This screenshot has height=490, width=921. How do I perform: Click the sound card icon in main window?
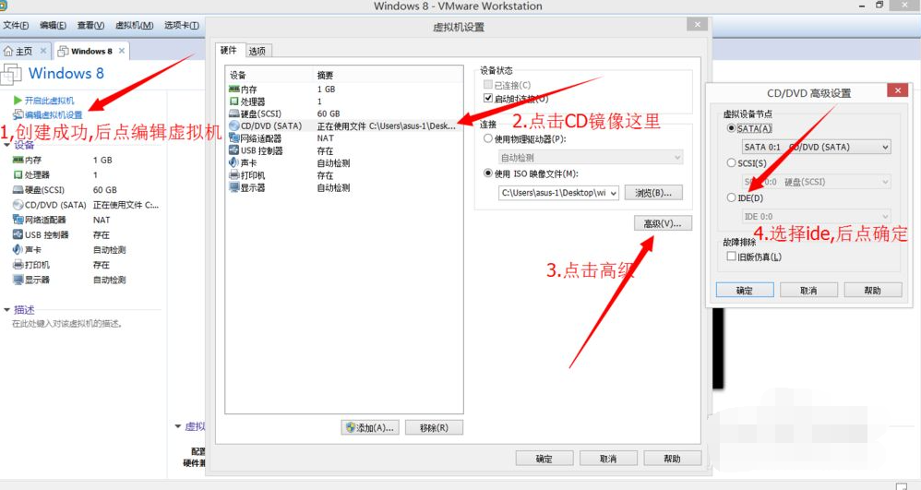pyautogui.click(x=18, y=250)
